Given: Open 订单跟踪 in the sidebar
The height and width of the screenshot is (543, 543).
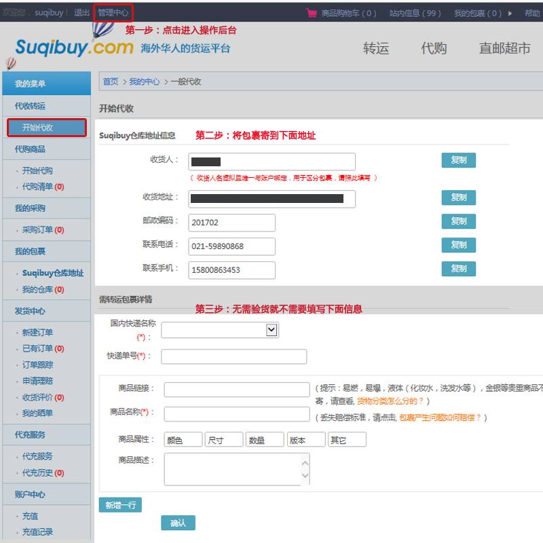Looking at the screenshot, I should click(x=37, y=364).
